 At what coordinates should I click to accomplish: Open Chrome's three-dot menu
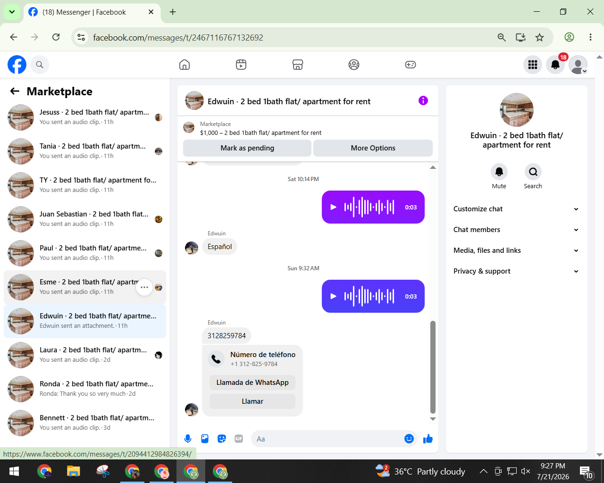tap(590, 37)
